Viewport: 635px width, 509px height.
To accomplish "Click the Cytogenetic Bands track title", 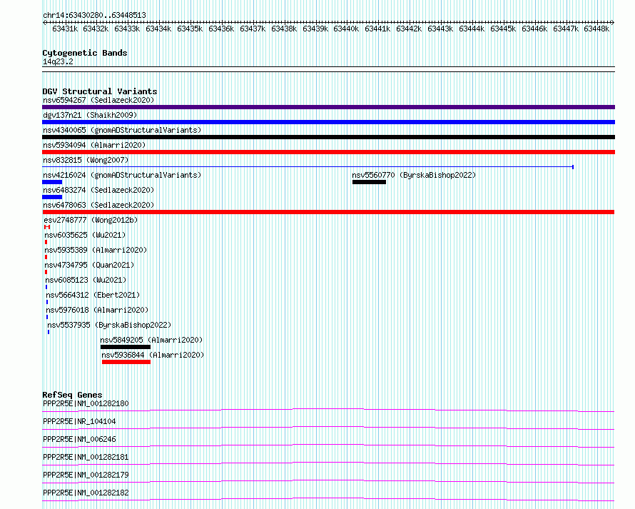I will pos(85,53).
